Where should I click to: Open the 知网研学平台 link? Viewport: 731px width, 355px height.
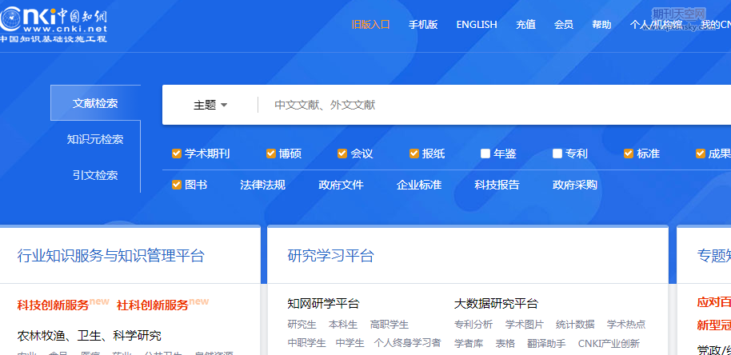(323, 304)
